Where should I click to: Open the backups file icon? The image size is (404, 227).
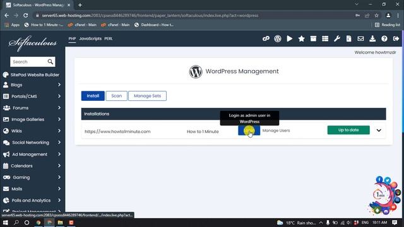[x=348, y=38]
